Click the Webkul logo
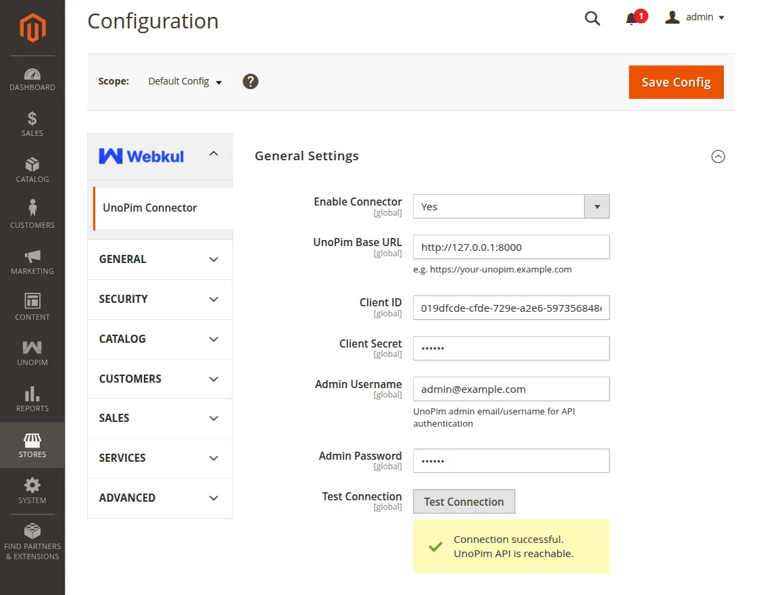Viewport: 757px width, 595px height. click(x=141, y=156)
